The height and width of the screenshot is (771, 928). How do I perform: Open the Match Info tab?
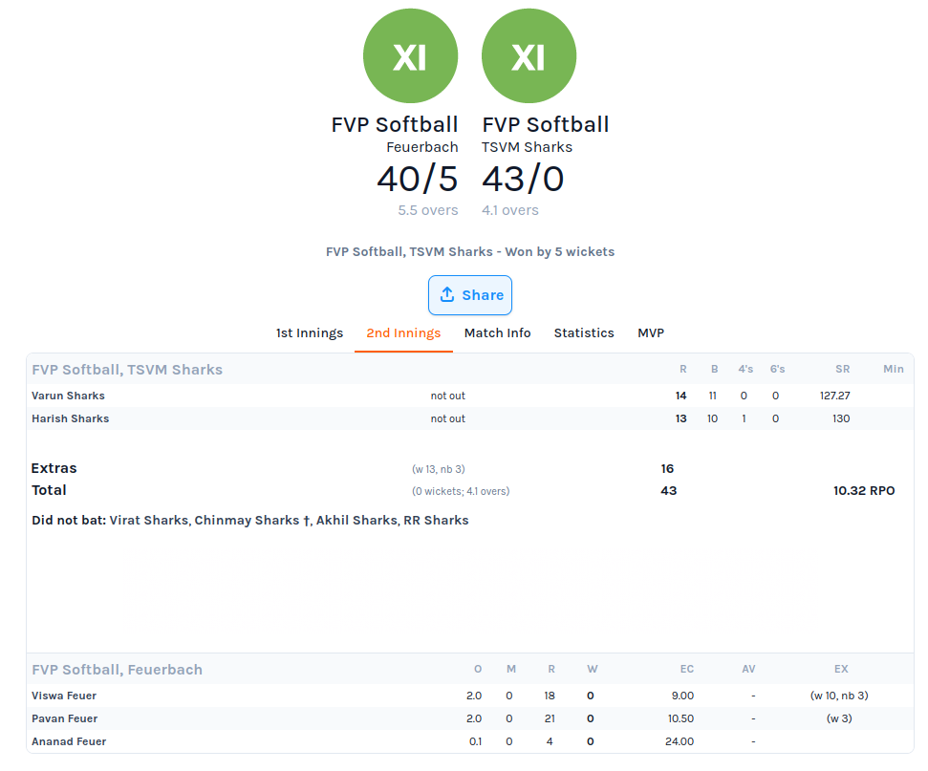(x=497, y=333)
